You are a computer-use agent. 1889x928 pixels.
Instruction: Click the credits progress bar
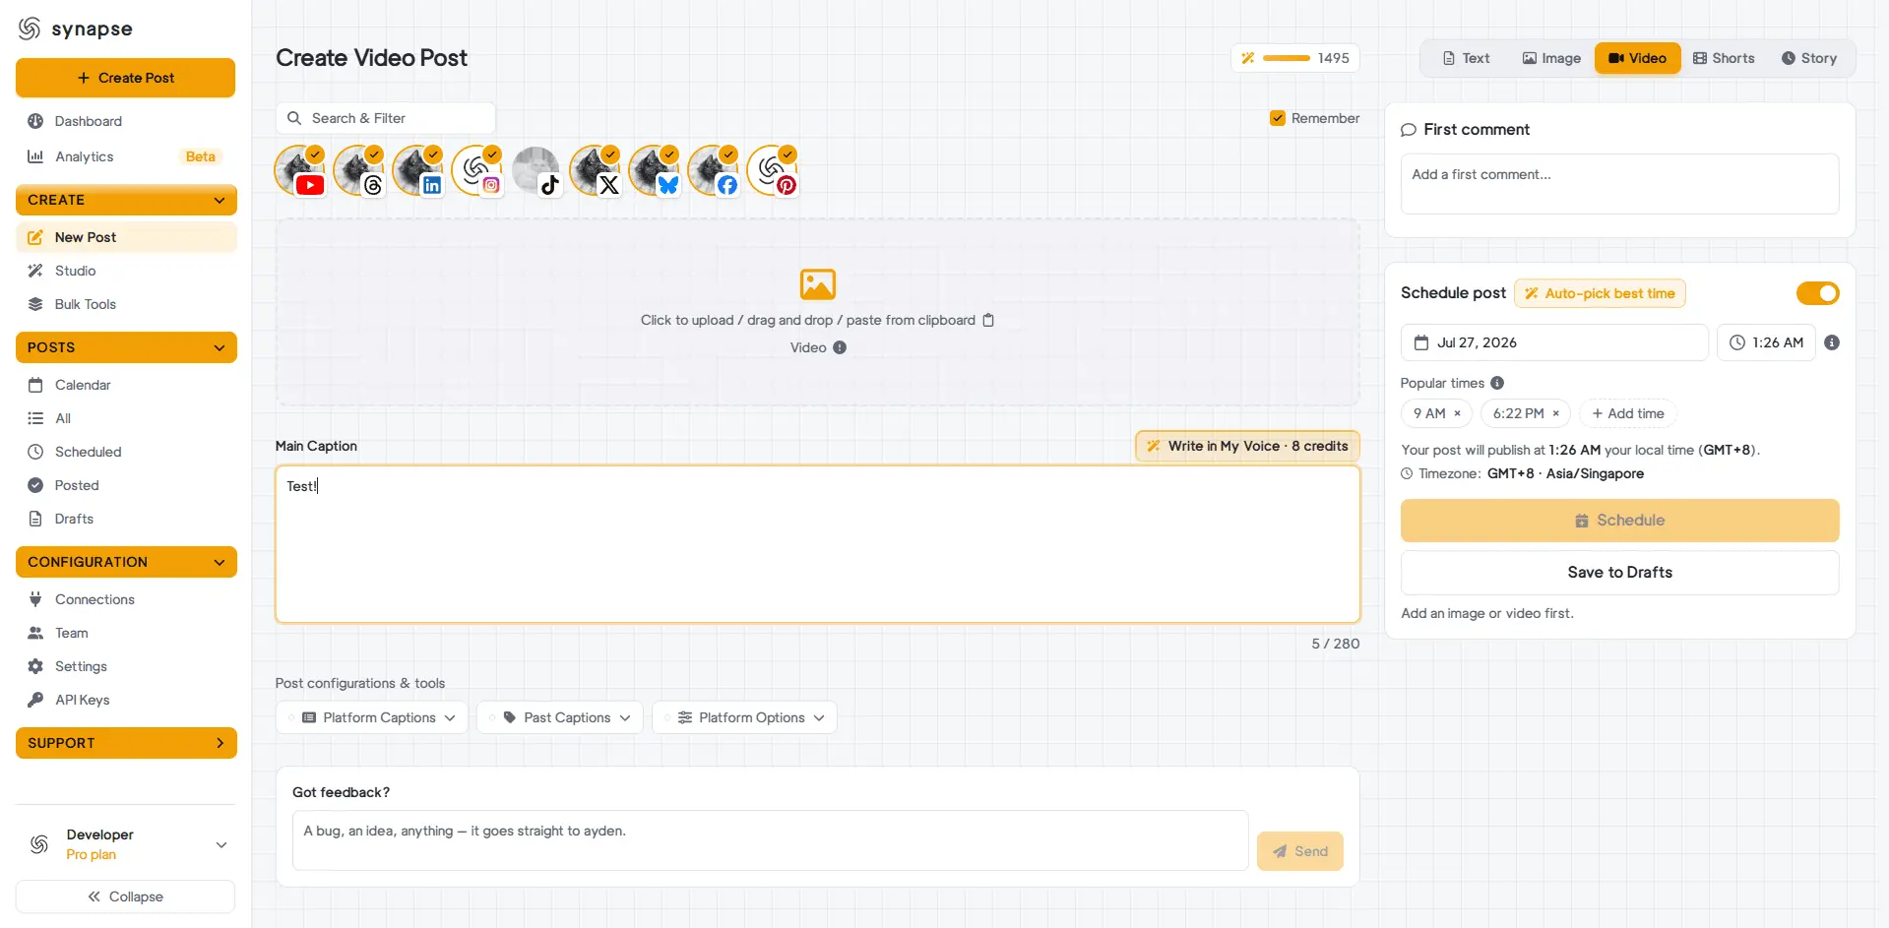tap(1286, 58)
